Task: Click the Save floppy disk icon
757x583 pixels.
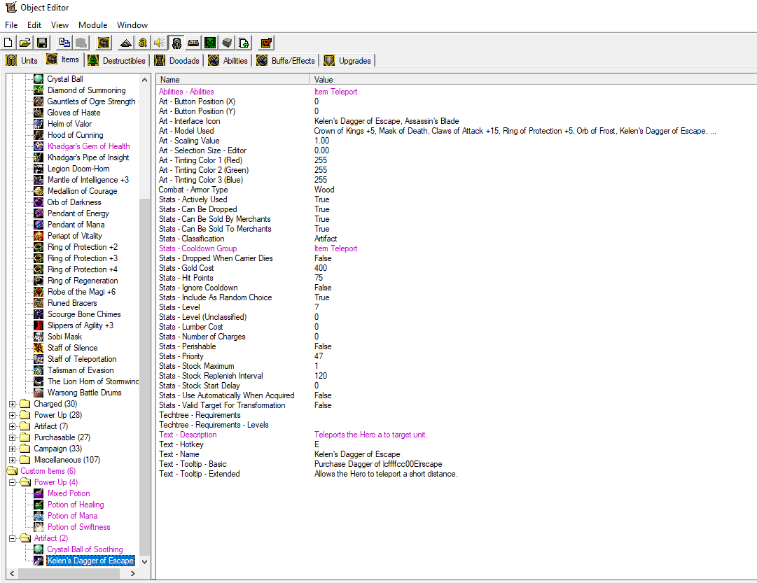Action: coord(42,43)
